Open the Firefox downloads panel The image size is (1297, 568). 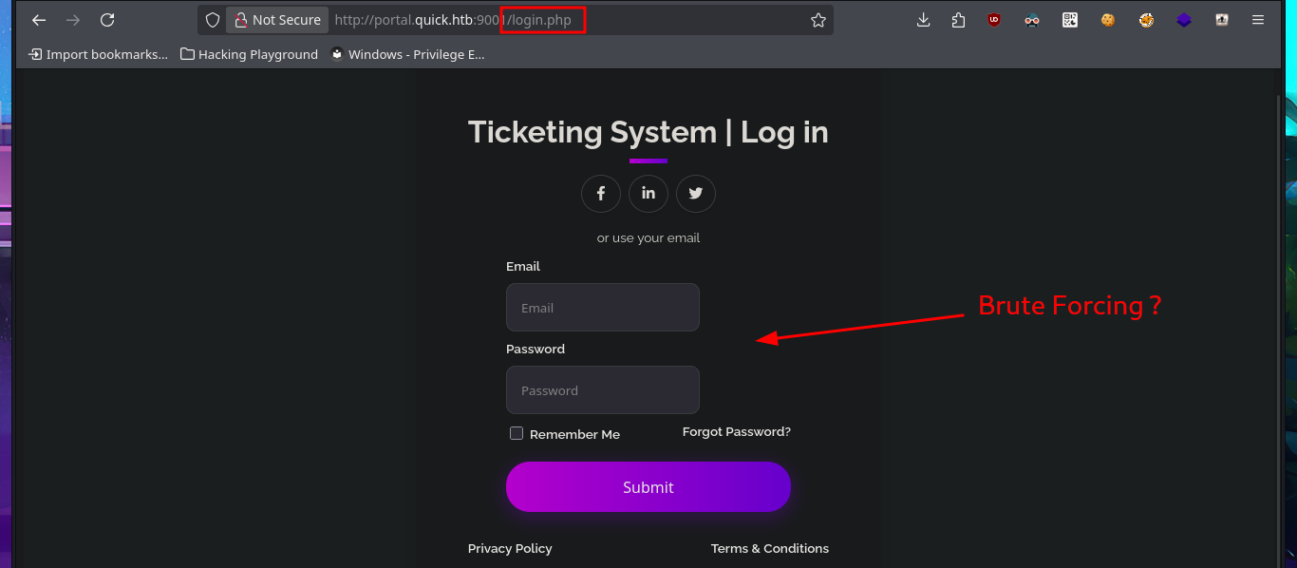[923, 20]
